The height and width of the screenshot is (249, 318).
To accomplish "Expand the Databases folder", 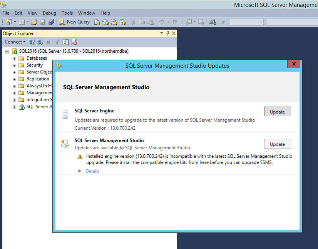I will tap(14, 58).
